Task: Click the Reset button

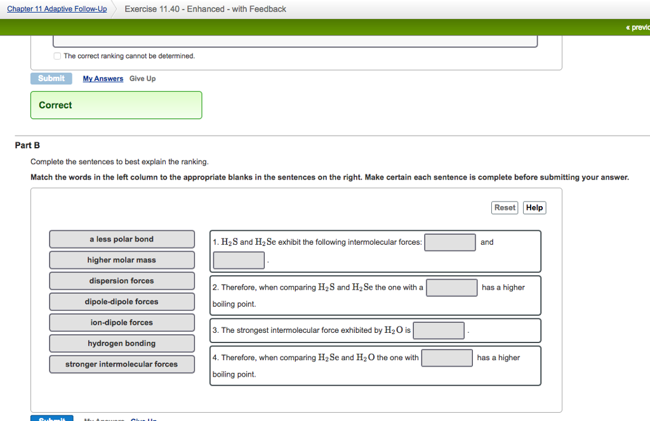Action: click(x=505, y=208)
